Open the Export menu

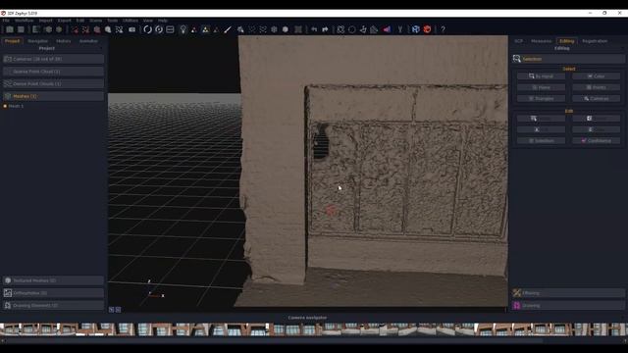point(64,21)
